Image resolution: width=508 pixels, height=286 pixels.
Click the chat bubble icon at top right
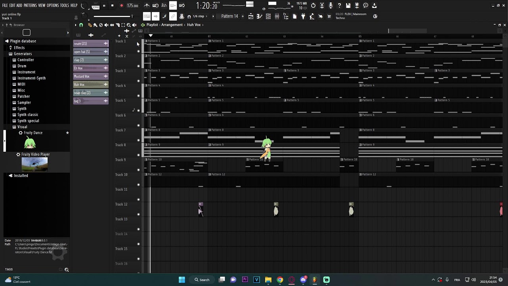pos(366,6)
